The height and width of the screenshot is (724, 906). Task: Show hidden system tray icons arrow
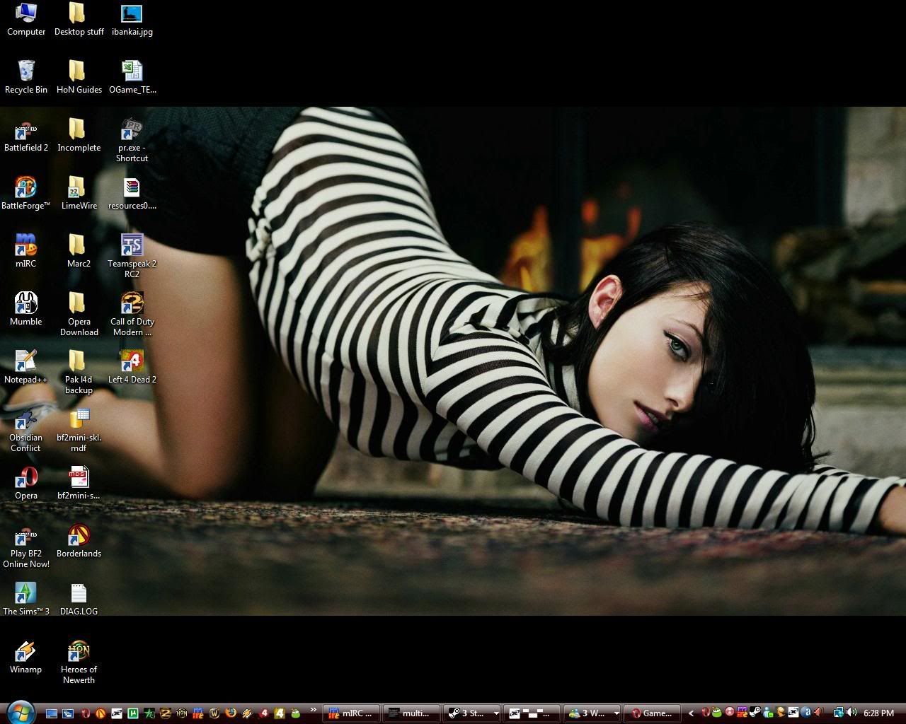coord(692,713)
